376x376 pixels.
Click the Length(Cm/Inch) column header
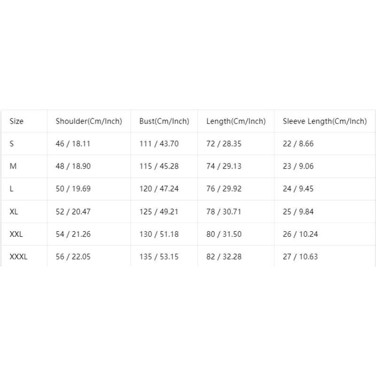click(236, 121)
